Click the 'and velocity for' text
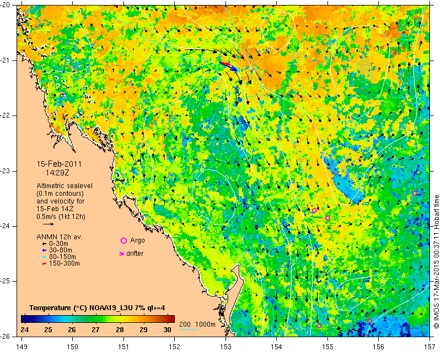This screenshot has width=441, height=352. (x=61, y=201)
